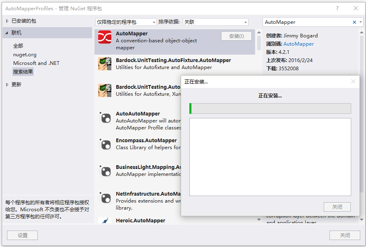Open the help question mark button
366x247 pixels.
coord(337,8)
